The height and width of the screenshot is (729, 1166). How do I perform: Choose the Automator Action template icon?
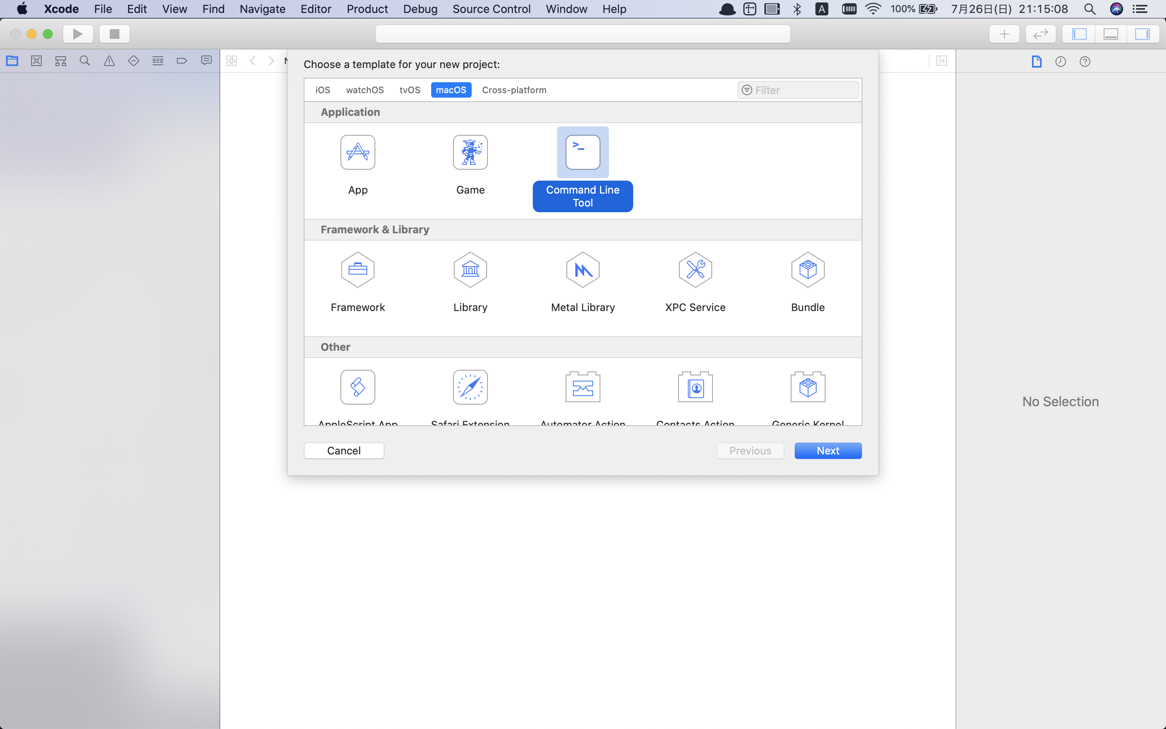coord(583,387)
